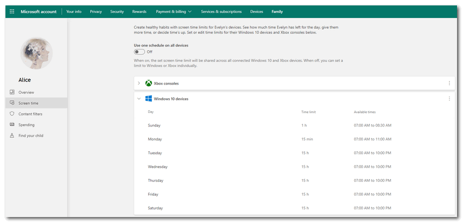Click the Saturday row
This screenshot has width=463, height=223.
pos(294,208)
